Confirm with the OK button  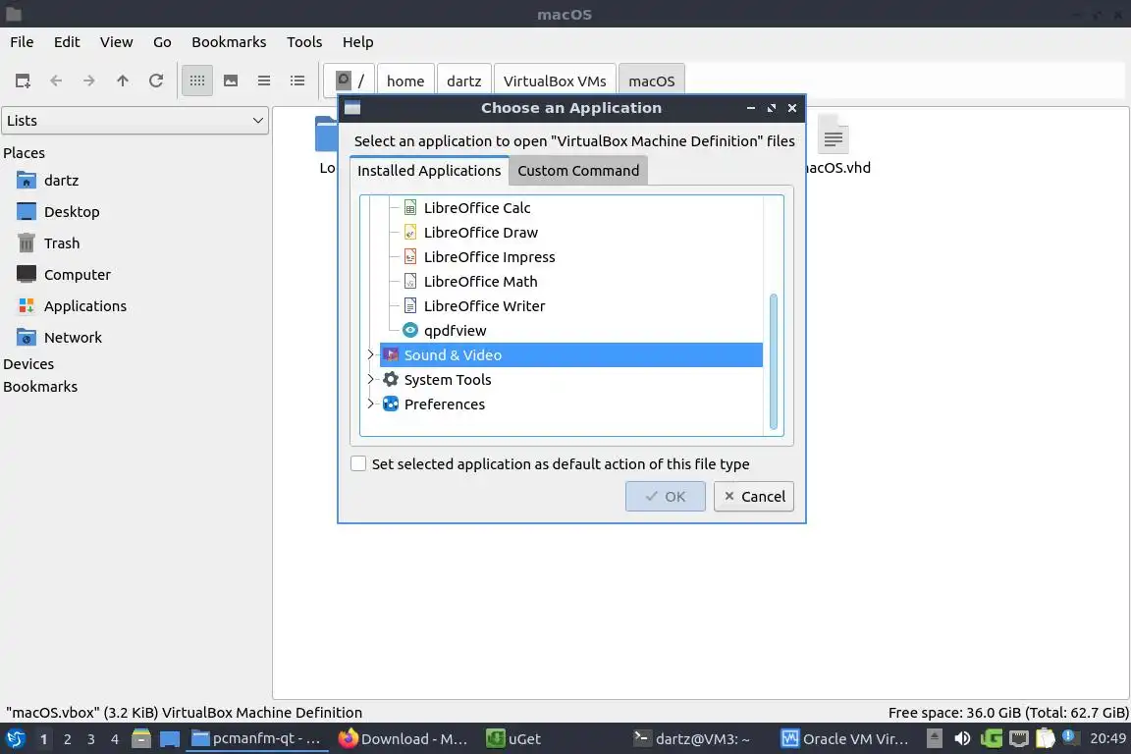[x=665, y=497]
